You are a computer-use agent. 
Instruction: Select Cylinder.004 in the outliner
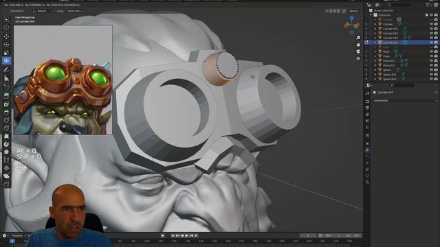390,43
